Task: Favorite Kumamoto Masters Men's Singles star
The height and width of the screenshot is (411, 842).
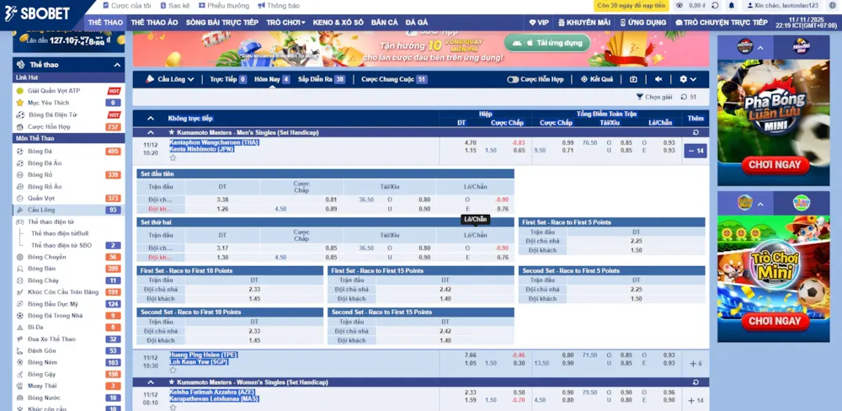Action: click(172, 132)
